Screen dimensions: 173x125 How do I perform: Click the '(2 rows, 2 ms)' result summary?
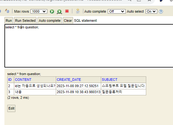point(18,98)
